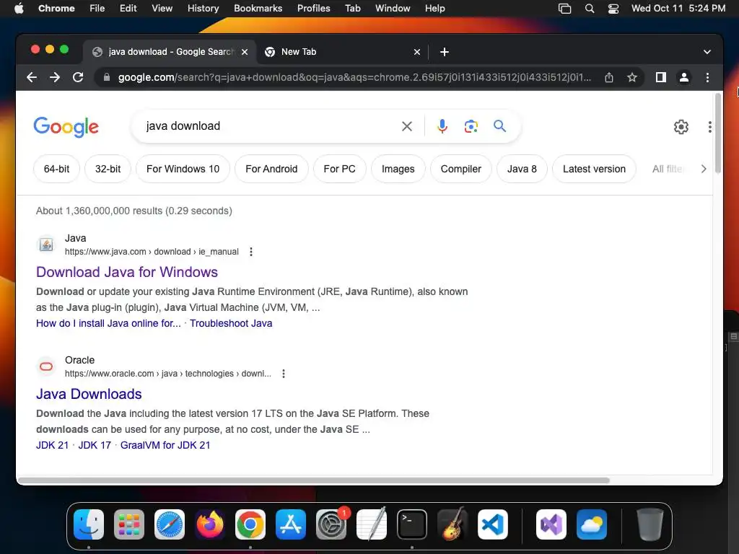739x554 pixels.
Task: Close the New Tab tab
Action: (417, 52)
